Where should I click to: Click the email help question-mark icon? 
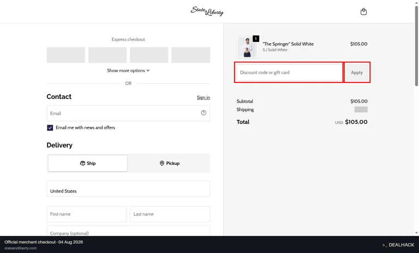tap(203, 113)
